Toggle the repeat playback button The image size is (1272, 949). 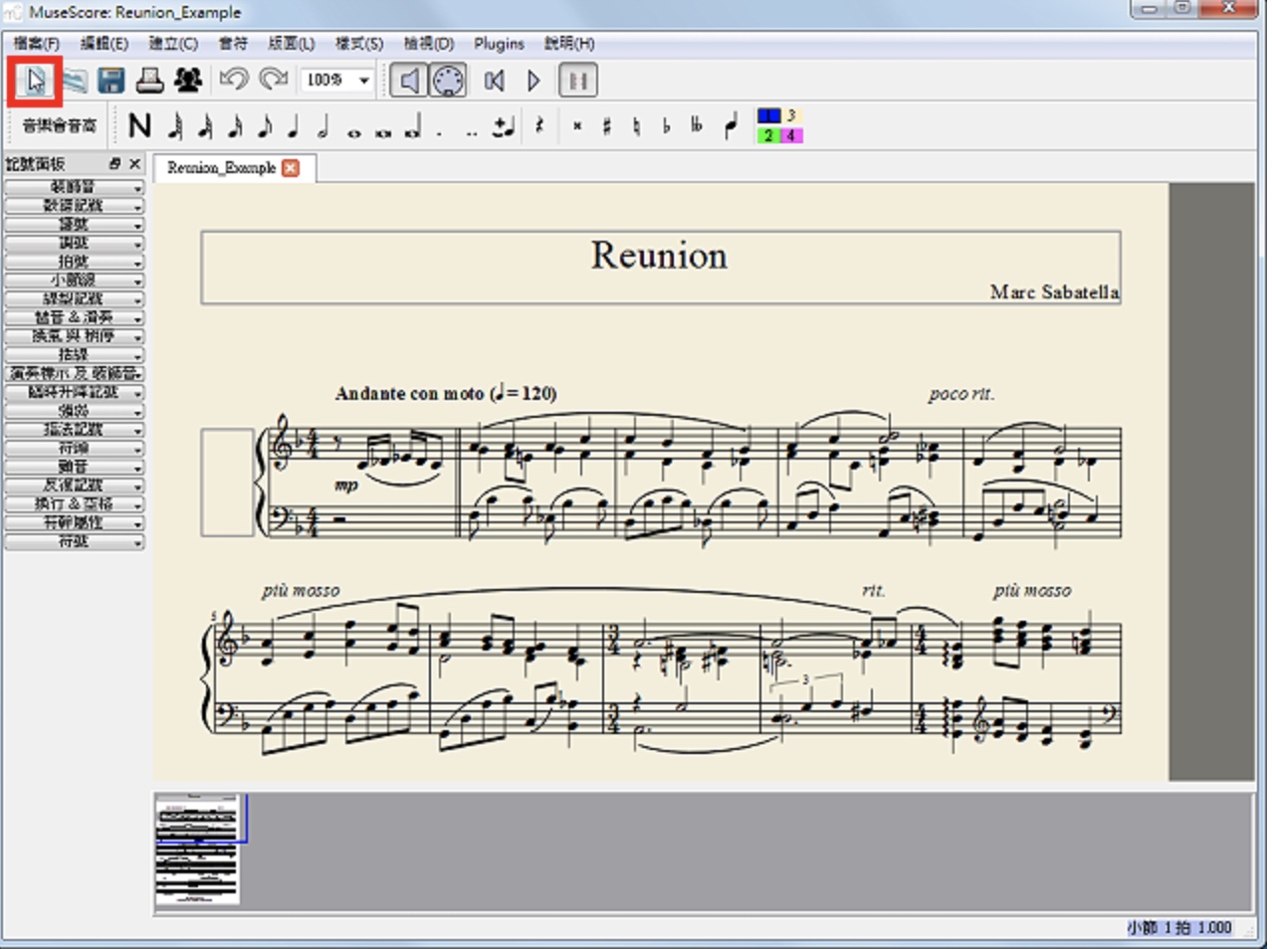pos(578,81)
